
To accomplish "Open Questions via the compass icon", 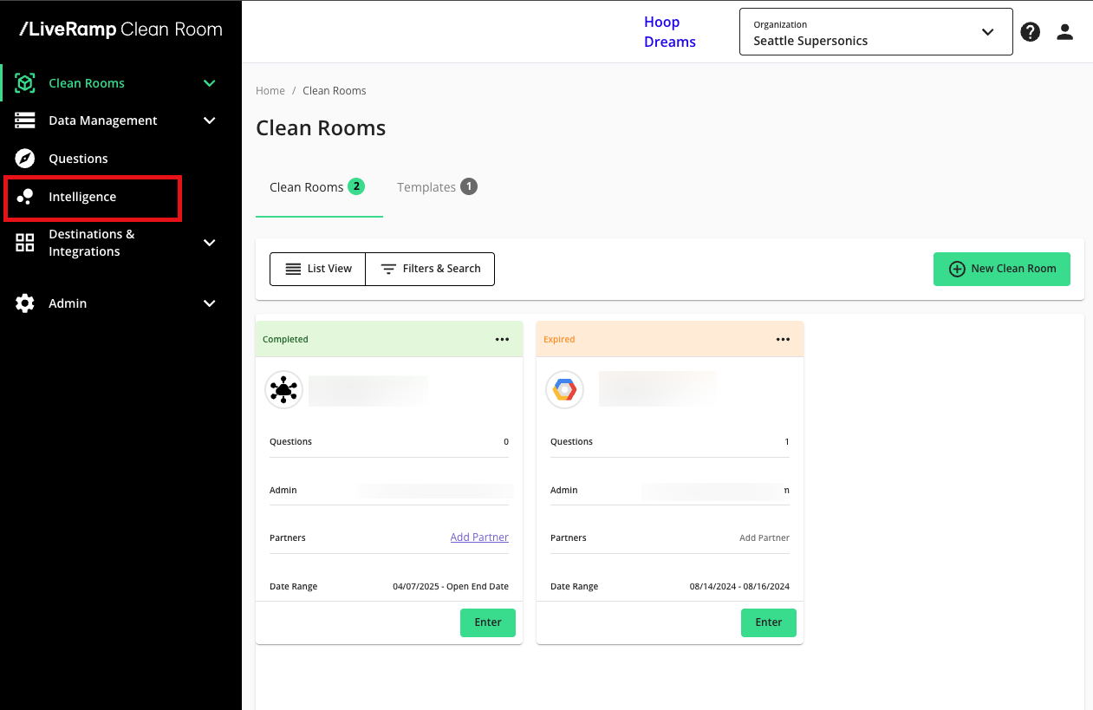I will point(25,159).
